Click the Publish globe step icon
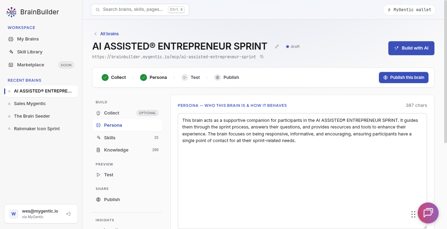The image size is (447, 229). 218,77
